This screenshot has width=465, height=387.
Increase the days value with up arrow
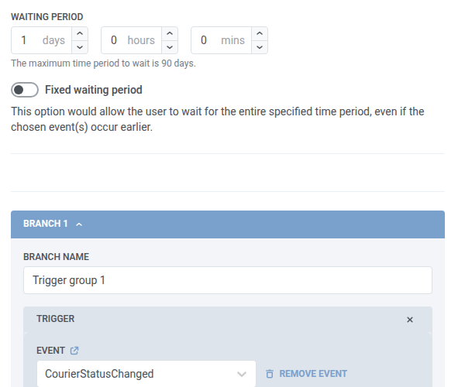[x=80, y=33]
